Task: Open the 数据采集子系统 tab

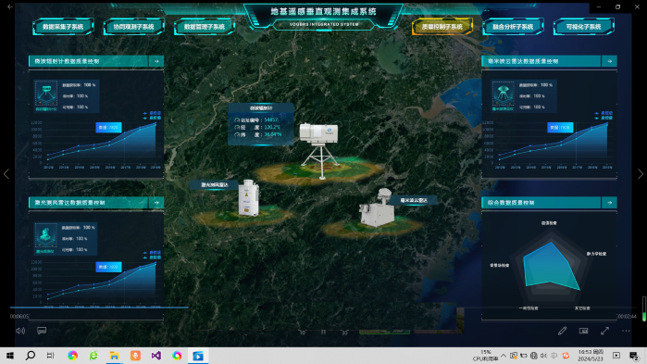Action: (63, 27)
